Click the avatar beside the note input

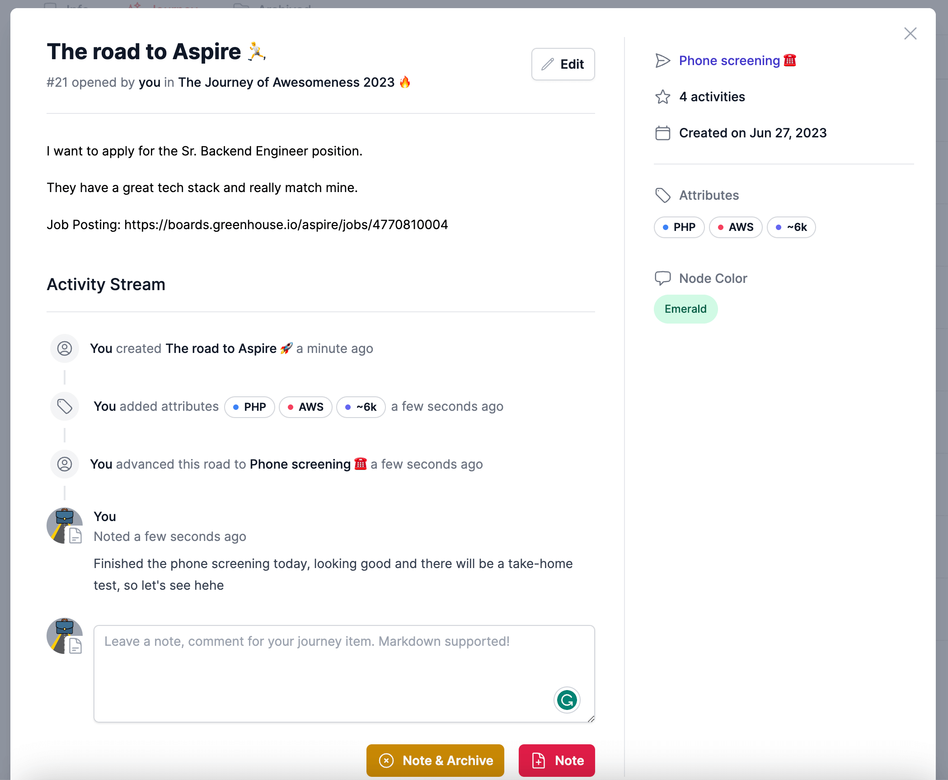click(65, 636)
